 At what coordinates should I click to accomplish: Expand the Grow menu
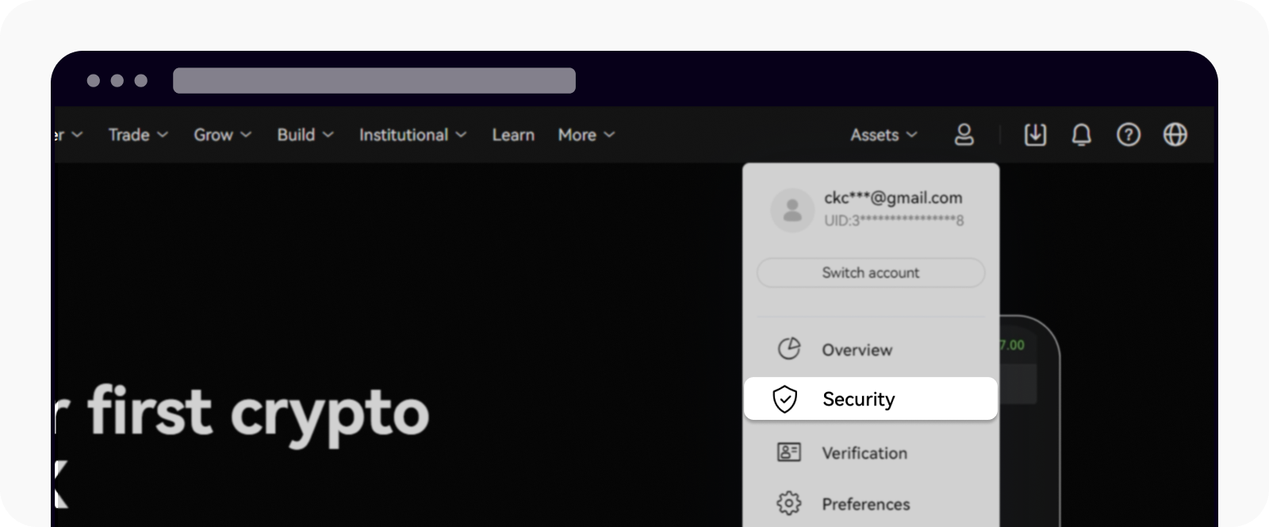coord(222,135)
